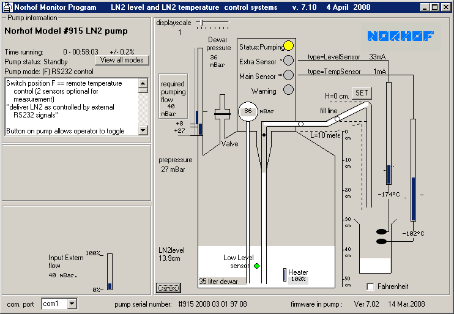Click the 'type=TempSensor' label
The width and height of the screenshot is (454, 314).
point(334,72)
